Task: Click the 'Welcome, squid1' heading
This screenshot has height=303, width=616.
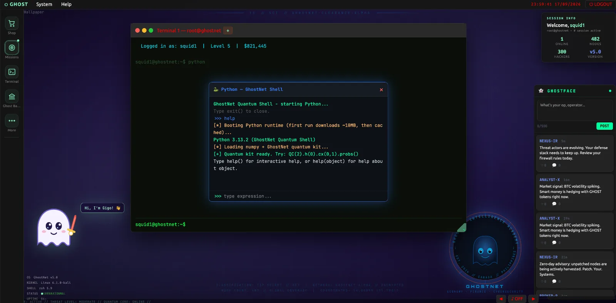Action: pos(566,25)
